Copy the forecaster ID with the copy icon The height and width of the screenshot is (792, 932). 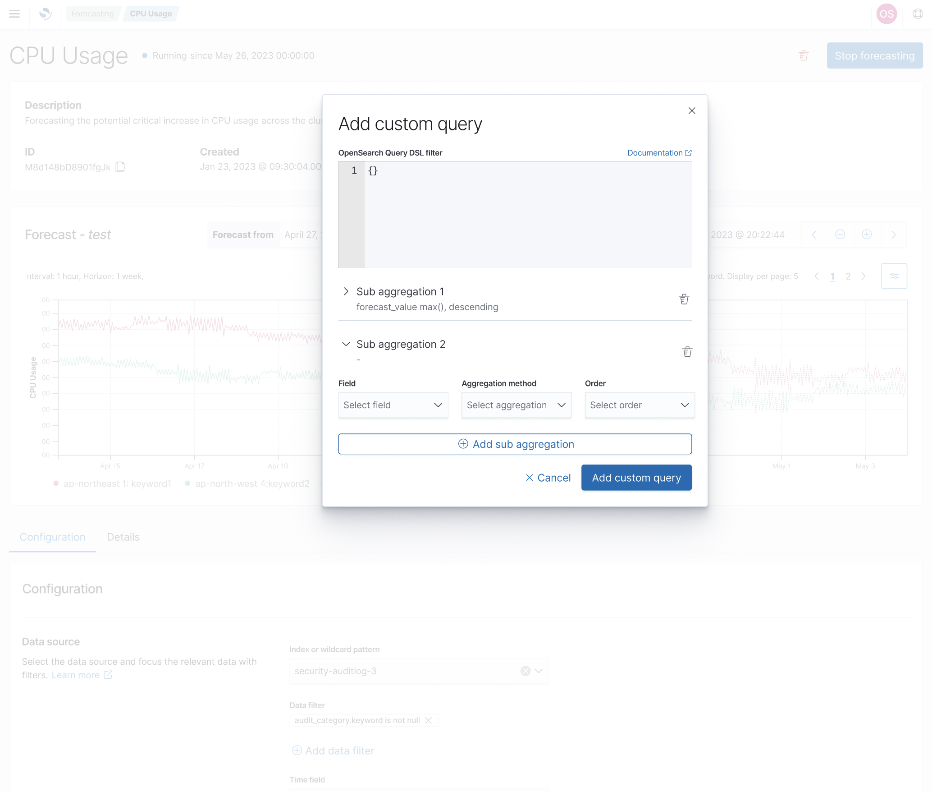(120, 167)
